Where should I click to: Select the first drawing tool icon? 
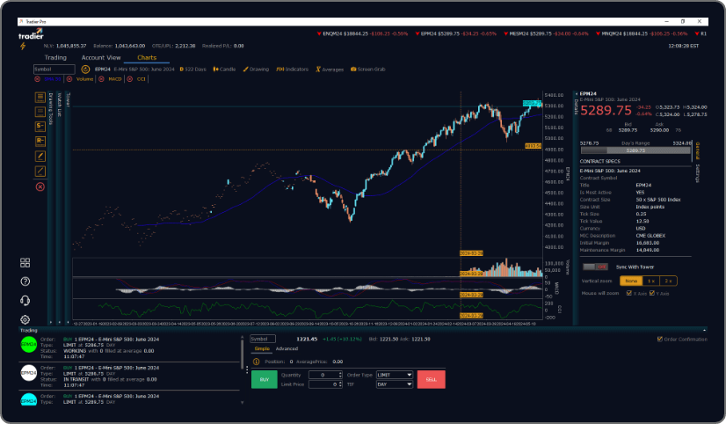[x=40, y=97]
